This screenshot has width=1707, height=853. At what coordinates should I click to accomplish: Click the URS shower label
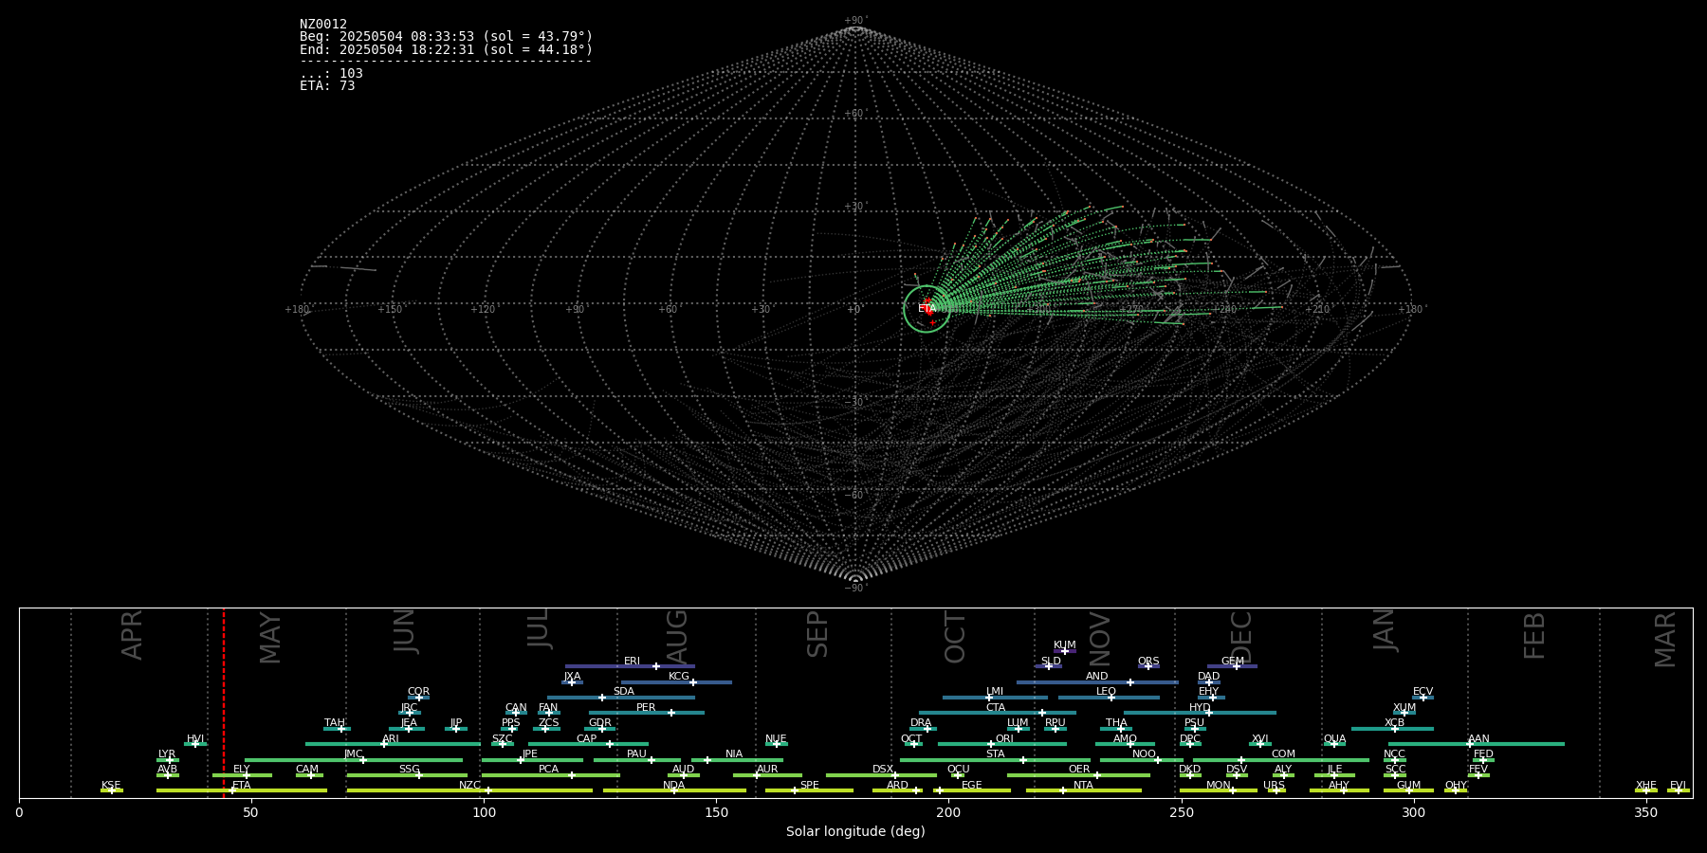(1274, 786)
